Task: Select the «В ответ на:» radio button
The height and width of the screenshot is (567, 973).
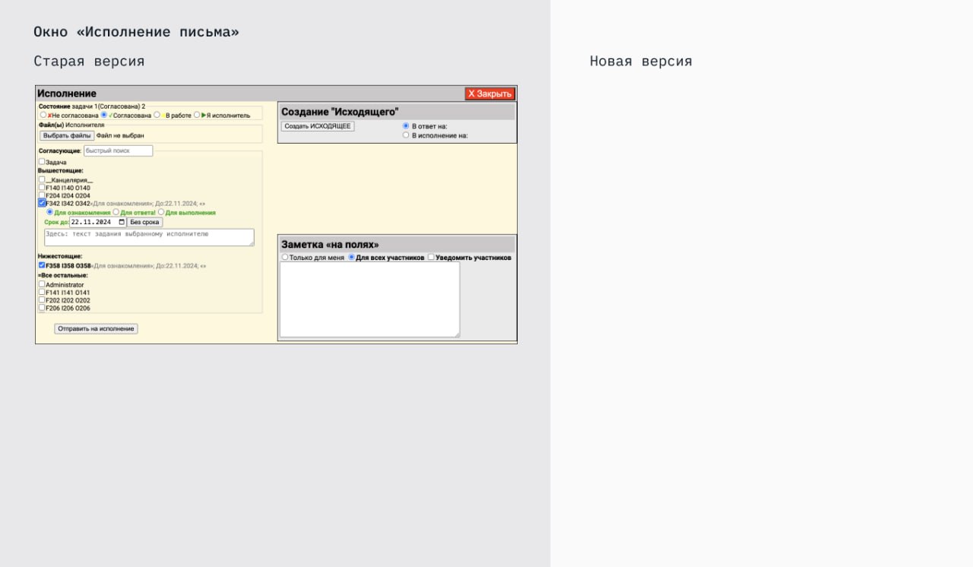Action: tap(406, 125)
